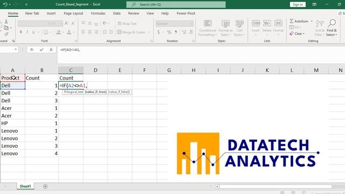Click the Font Color letter A icon
This screenshot has height=194, width=345.
[x=69, y=32]
